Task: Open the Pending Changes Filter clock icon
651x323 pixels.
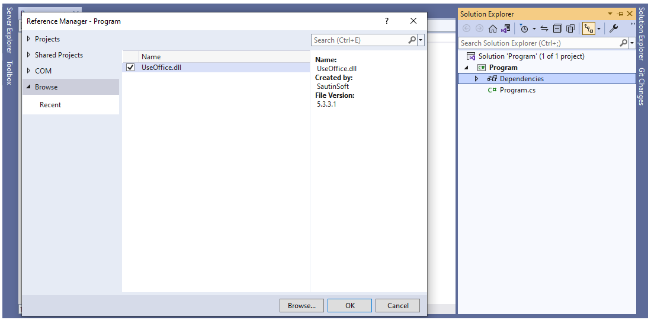Action: click(x=524, y=28)
